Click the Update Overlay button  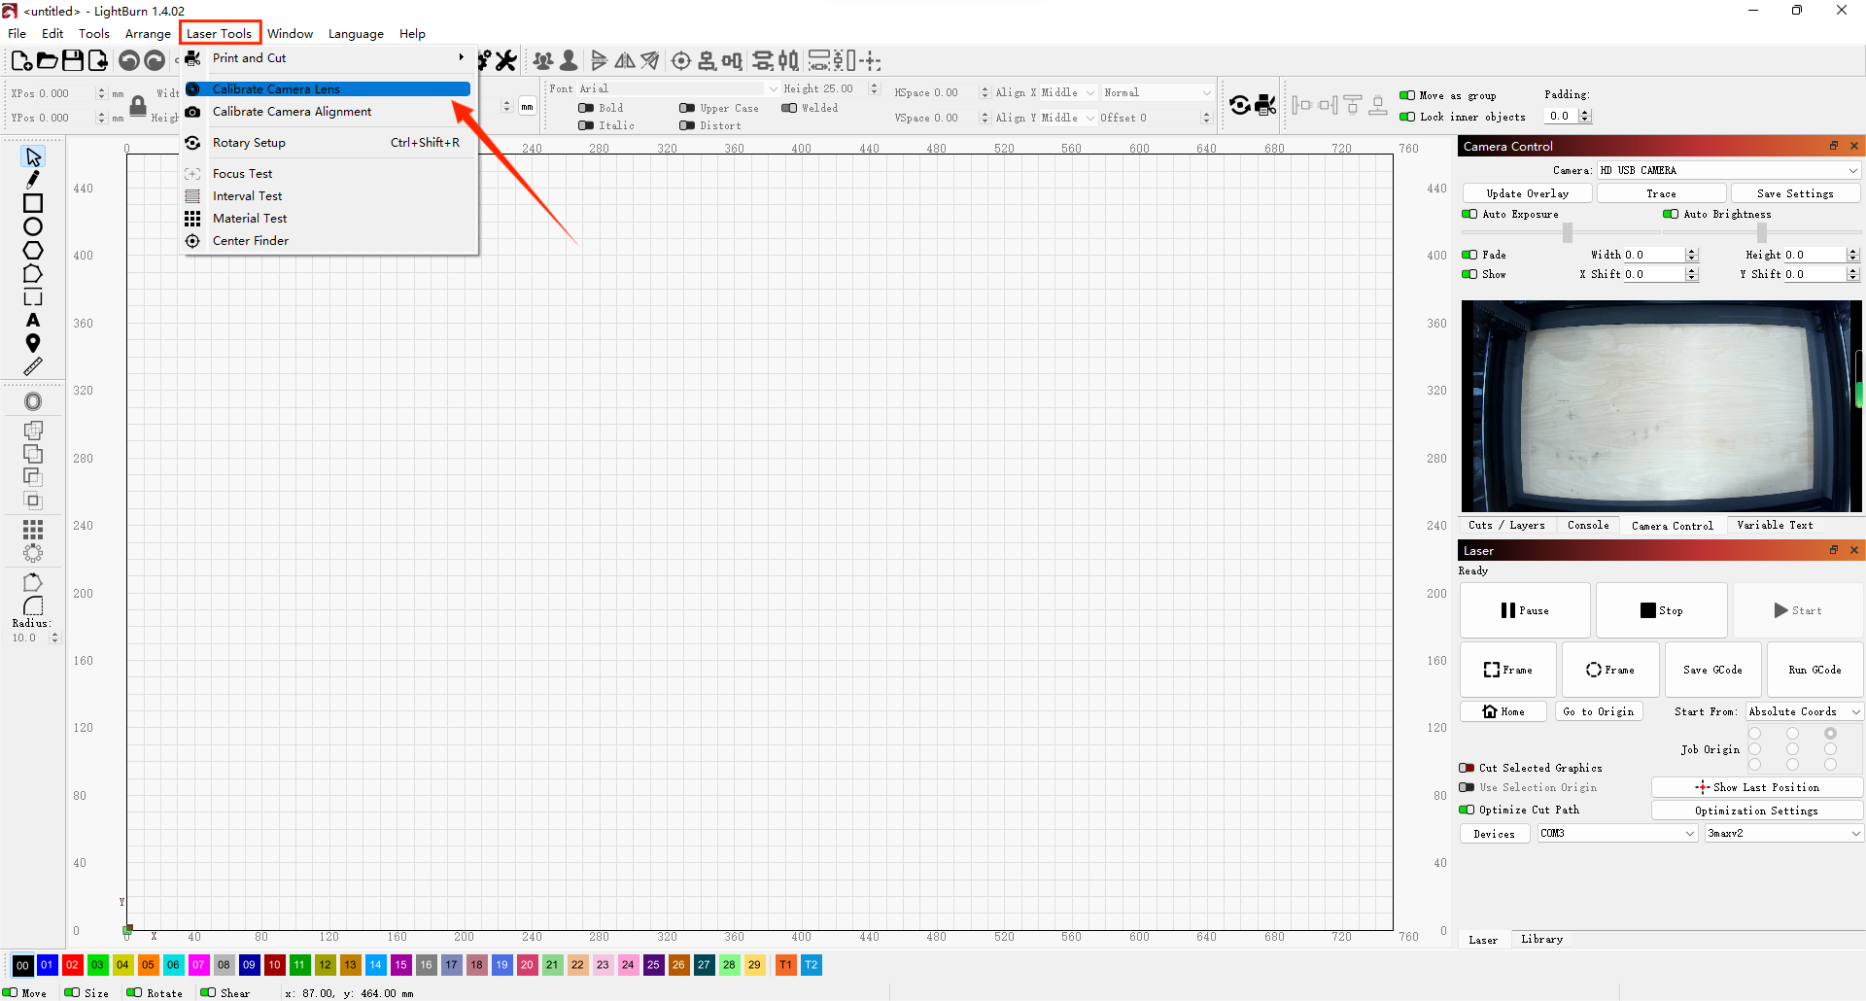tap(1527, 193)
